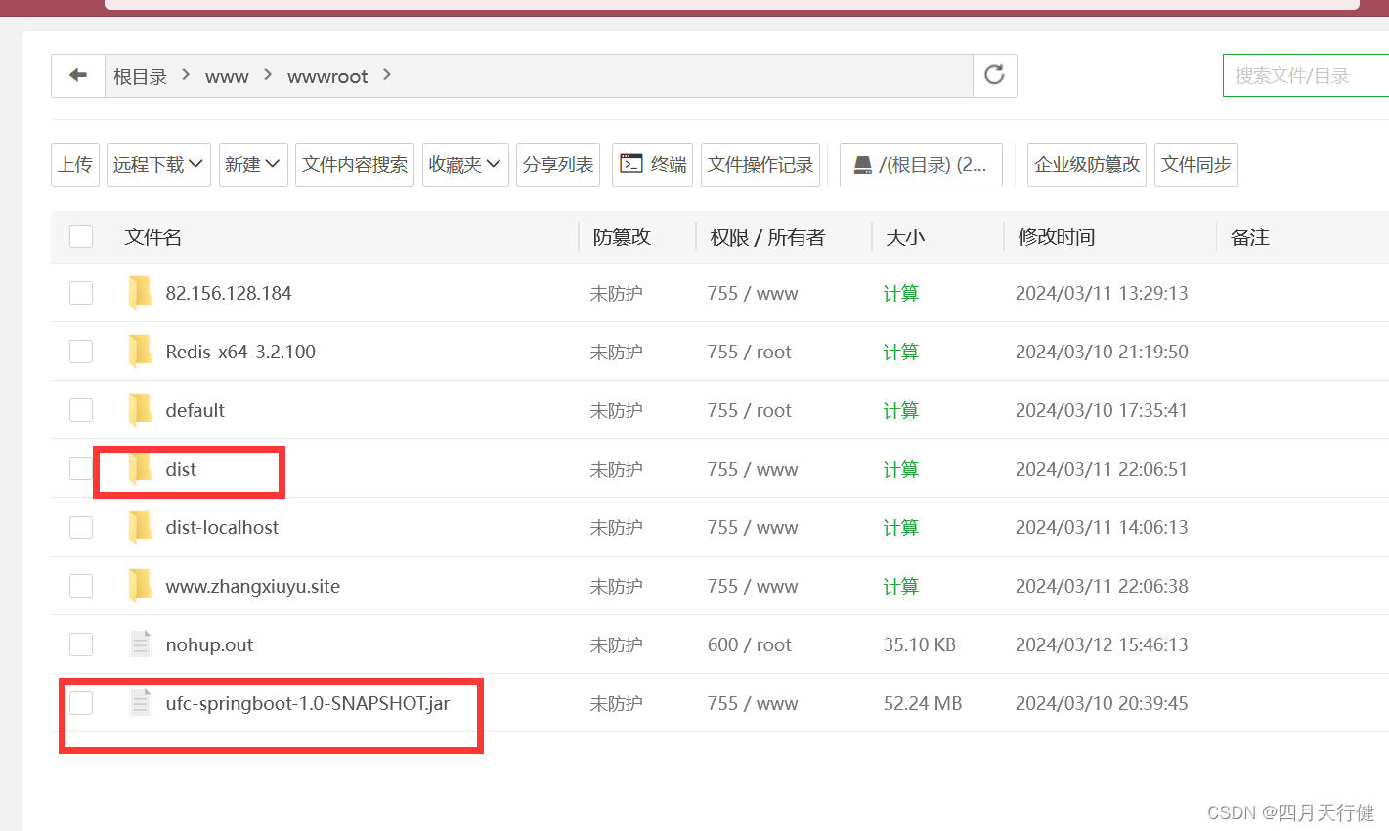Screen dimensions: 1389x831
Task: Expand the 新建 dropdown
Action: pyautogui.click(x=252, y=164)
